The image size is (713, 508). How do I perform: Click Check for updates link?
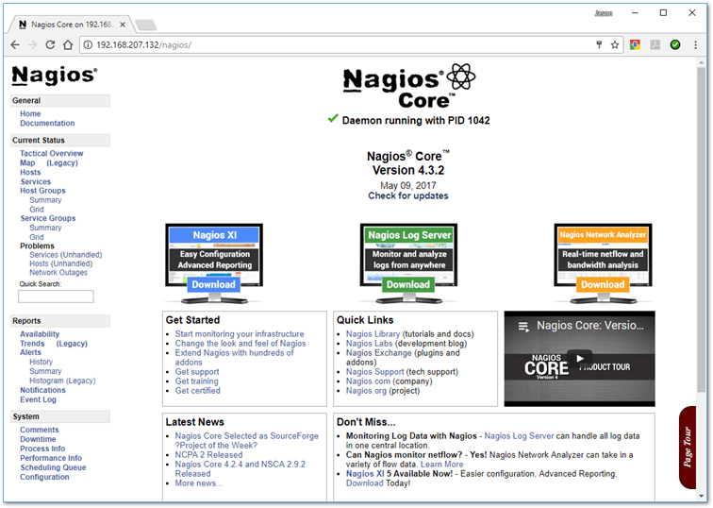(x=408, y=195)
